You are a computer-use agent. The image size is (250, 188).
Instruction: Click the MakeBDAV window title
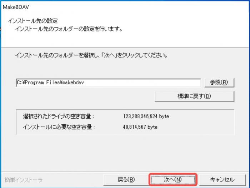[x=16, y=7]
